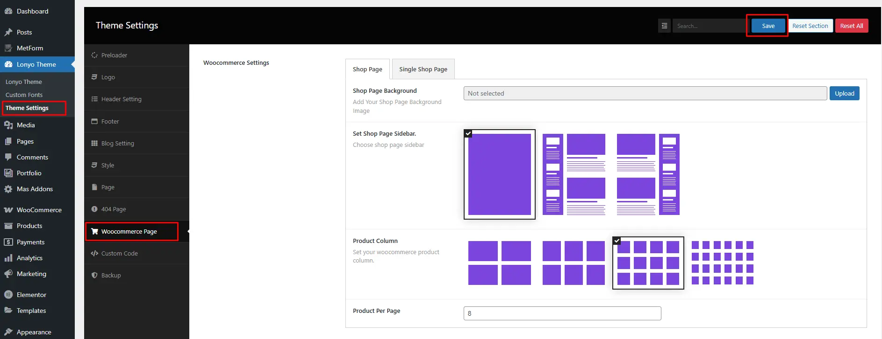Click the Appearance brush icon
Viewport: 882px width, 339px height.
[8, 332]
